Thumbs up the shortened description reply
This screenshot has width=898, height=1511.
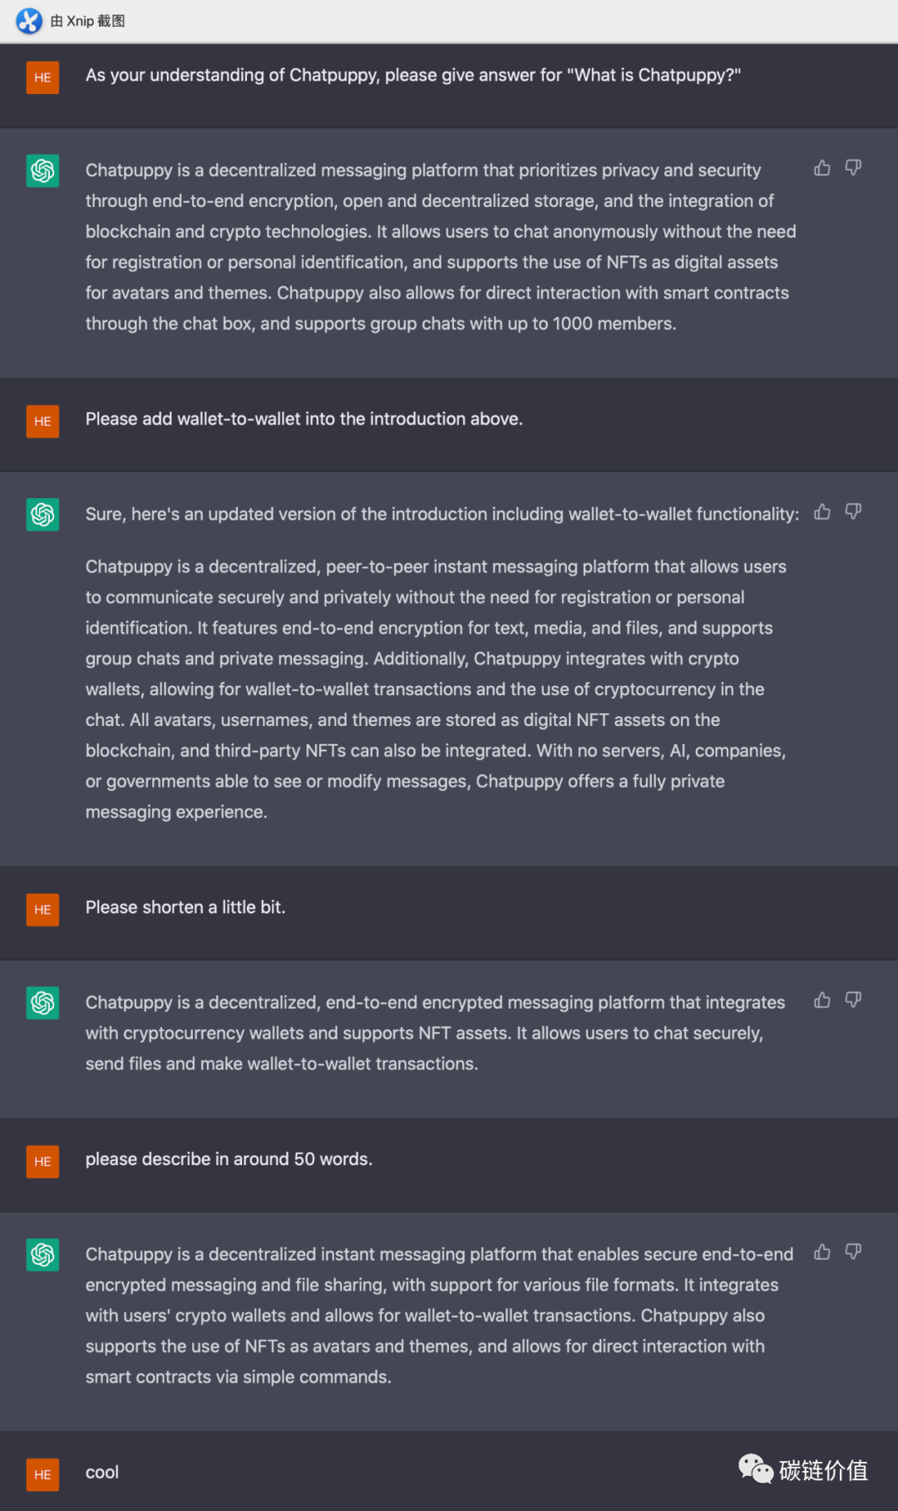(x=822, y=1000)
